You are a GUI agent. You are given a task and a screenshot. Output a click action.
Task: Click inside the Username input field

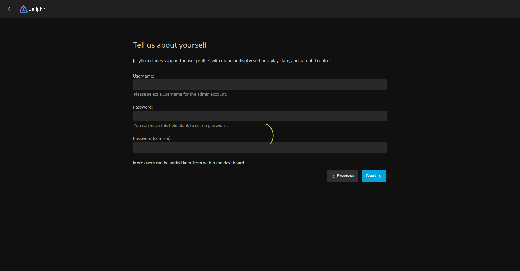pyautogui.click(x=260, y=85)
